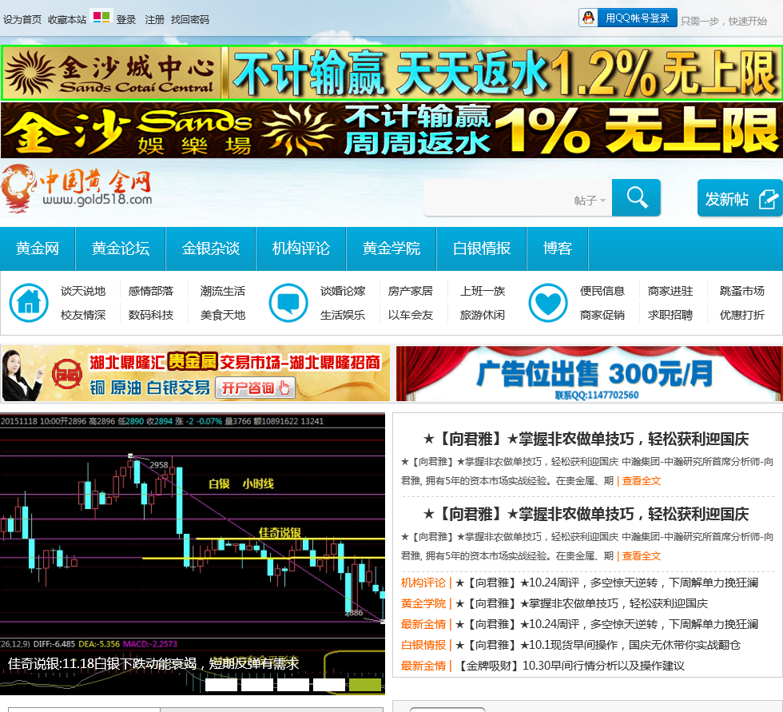
Task: Open 生活娱乐 forum link
Action: (x=343, y=315)
